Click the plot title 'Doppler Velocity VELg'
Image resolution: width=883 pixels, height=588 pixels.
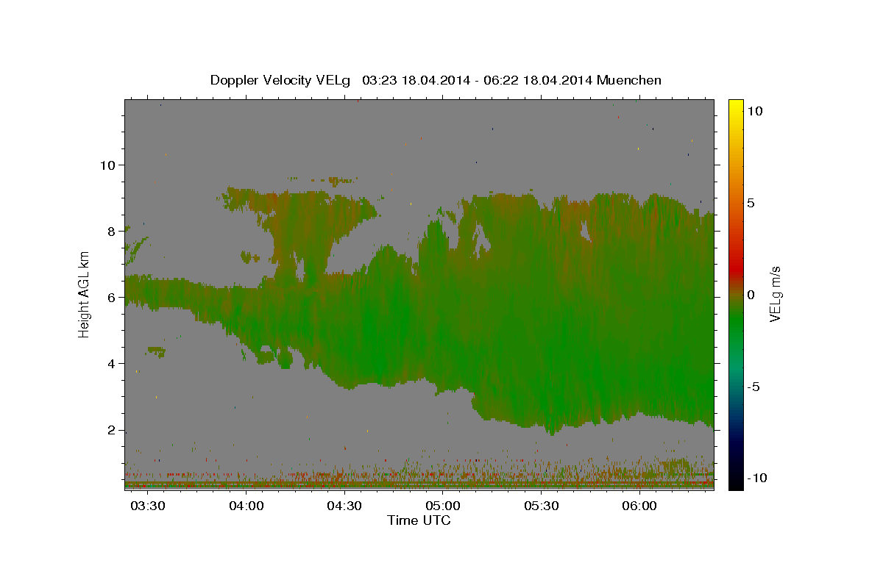click(282, 80)
